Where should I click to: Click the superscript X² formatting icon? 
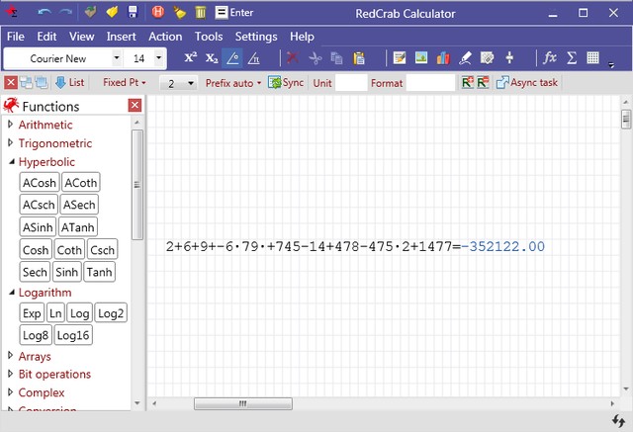pyautogui.click(x=191, y=58)
